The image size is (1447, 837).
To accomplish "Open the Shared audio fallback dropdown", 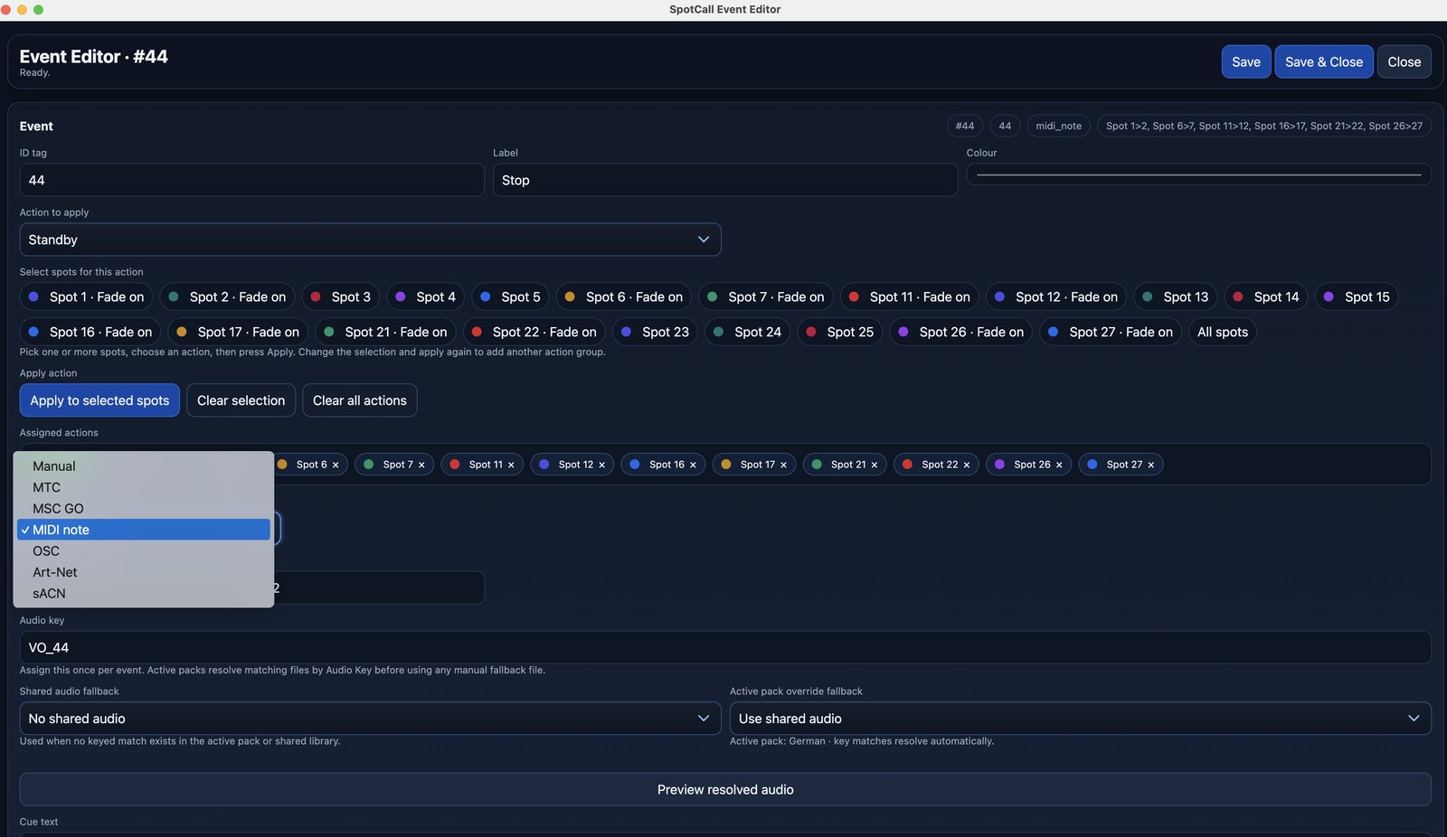I will [x=370, y=719].
